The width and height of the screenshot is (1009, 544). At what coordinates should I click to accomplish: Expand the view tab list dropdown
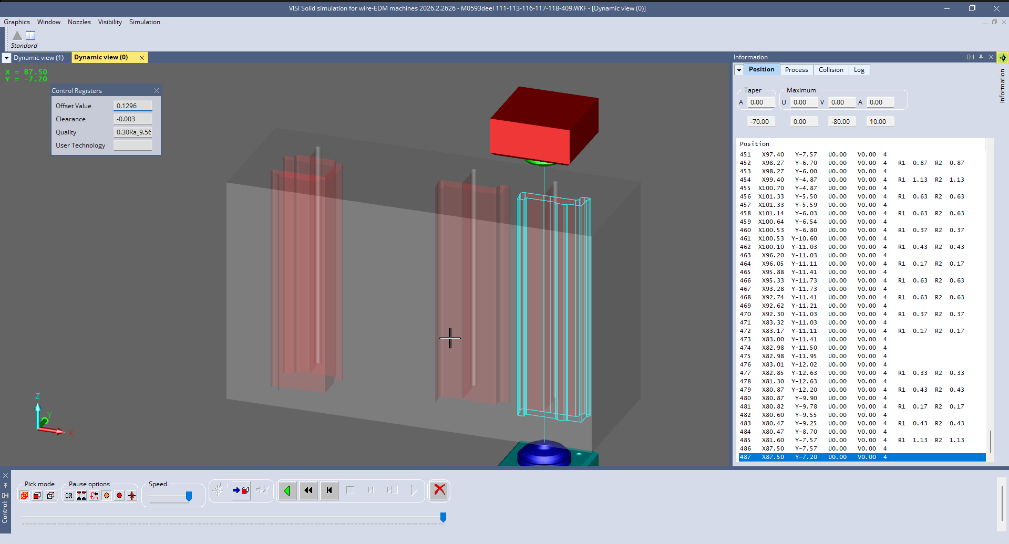click(6, 58)
